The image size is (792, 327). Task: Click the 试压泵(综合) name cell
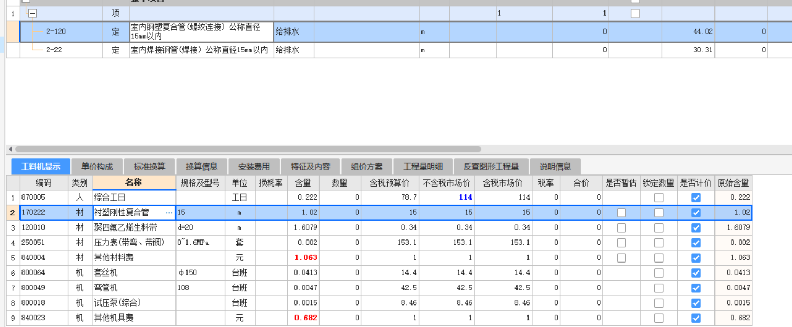pos(134,303)
